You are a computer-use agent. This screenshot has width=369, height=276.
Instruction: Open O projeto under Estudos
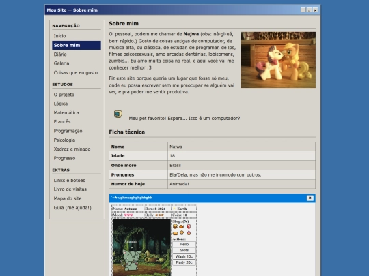coord(77,95)
